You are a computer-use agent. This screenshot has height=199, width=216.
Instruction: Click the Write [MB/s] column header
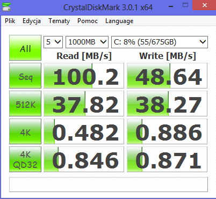point(168,56)
